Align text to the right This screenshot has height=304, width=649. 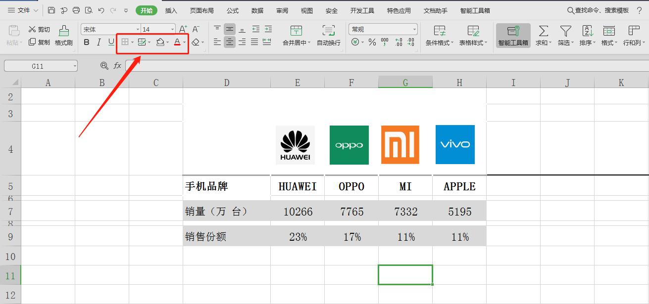tap(242, 43)
